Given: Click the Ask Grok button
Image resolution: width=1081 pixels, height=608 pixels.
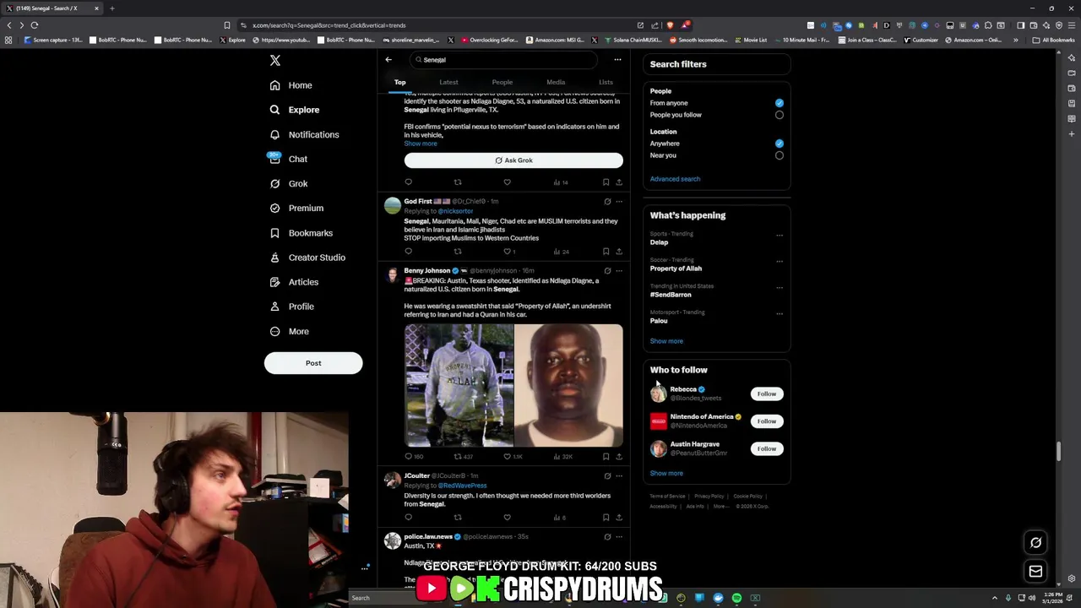Looking at the screenshot, I should 513,160.
